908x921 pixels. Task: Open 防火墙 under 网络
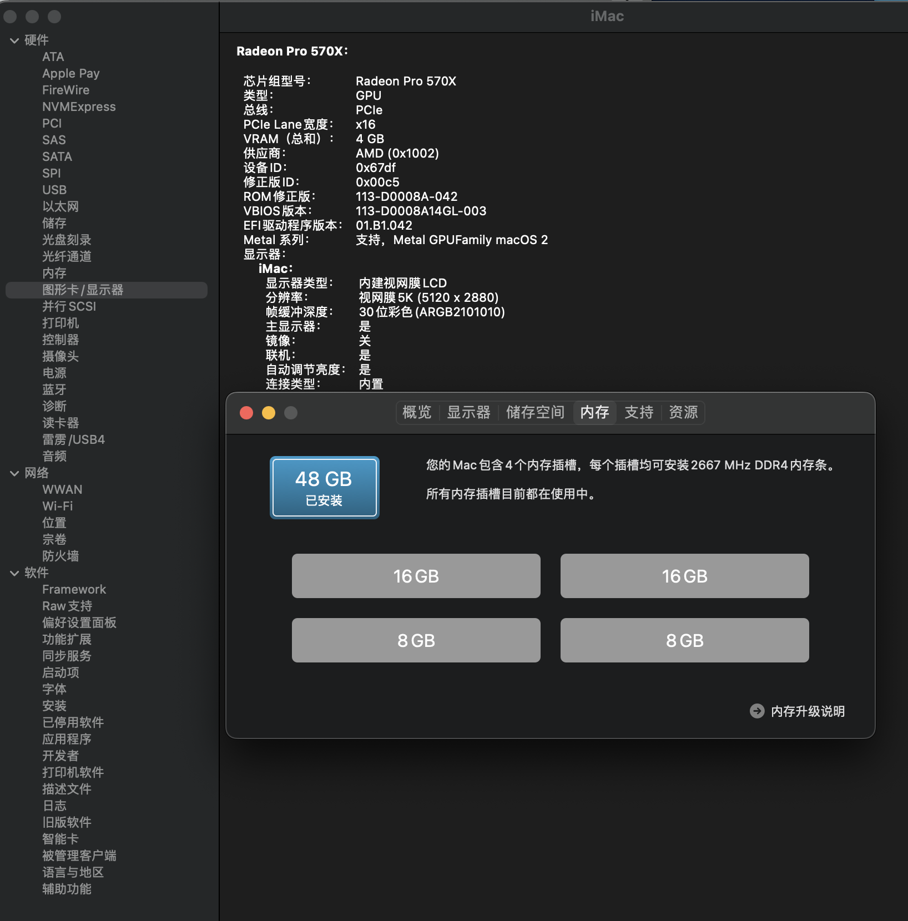click(60, 556)
